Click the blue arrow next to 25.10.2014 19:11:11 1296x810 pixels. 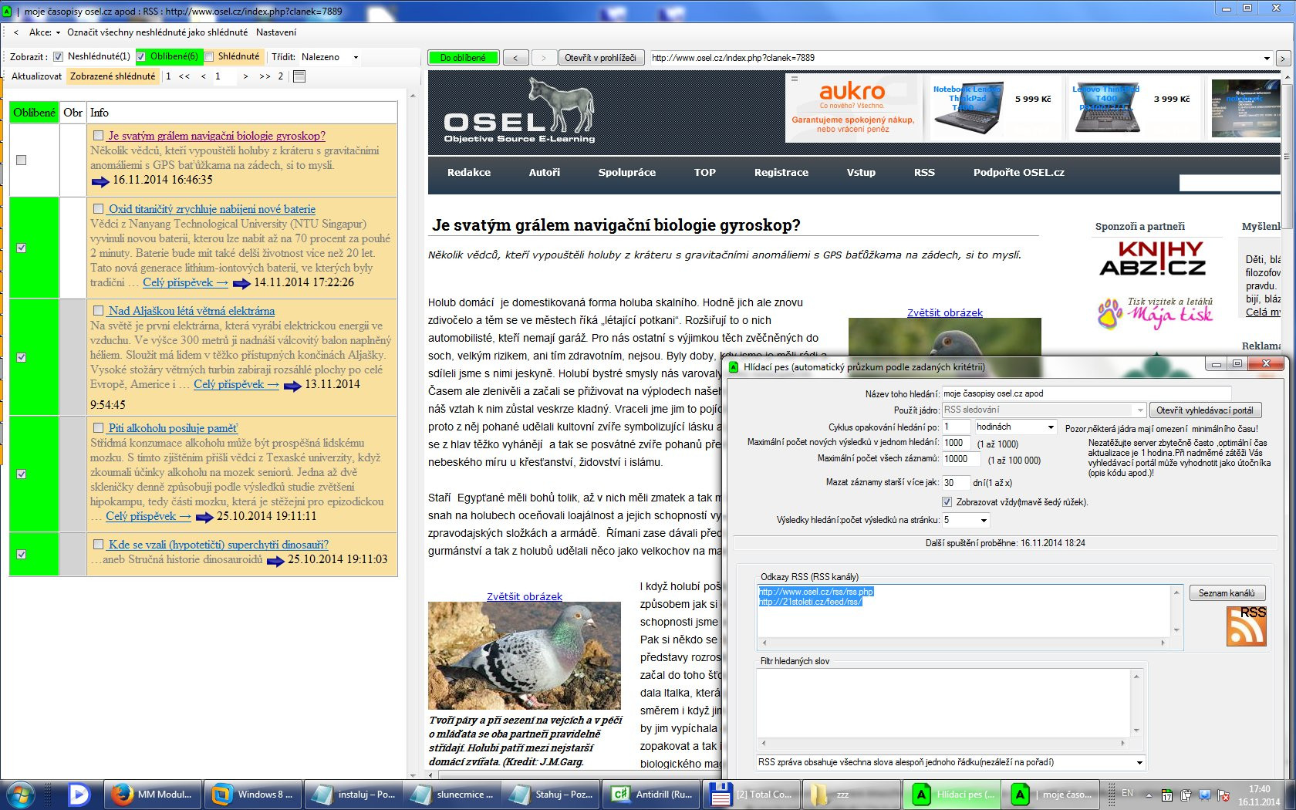point(204,518)
